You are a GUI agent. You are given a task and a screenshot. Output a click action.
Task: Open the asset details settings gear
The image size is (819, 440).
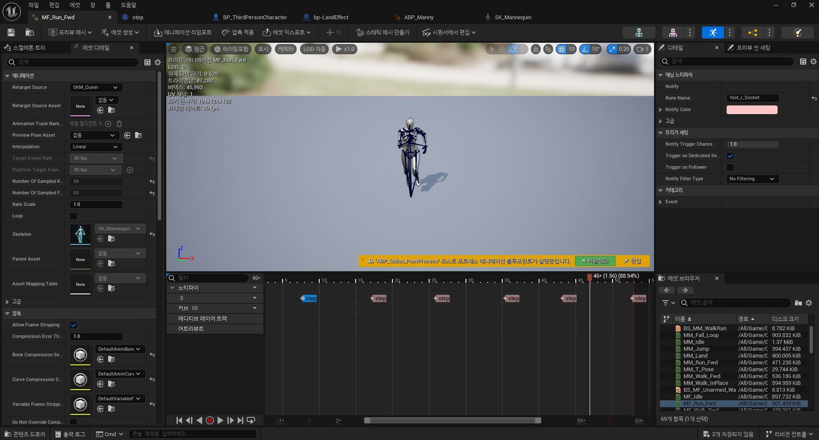tap(158, 62)
